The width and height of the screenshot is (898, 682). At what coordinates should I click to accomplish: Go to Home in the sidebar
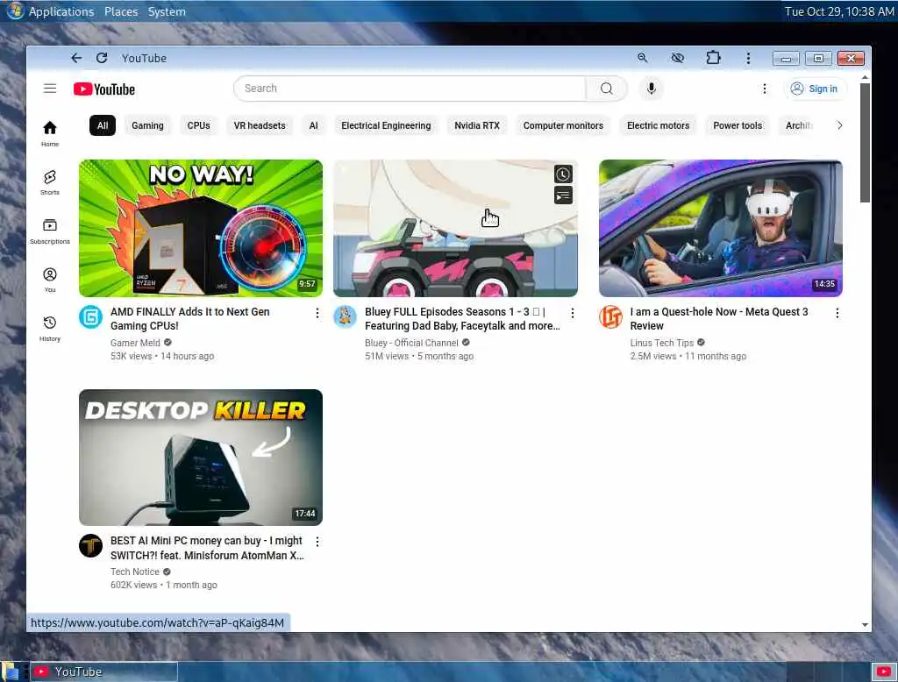[x=50, y=133]
